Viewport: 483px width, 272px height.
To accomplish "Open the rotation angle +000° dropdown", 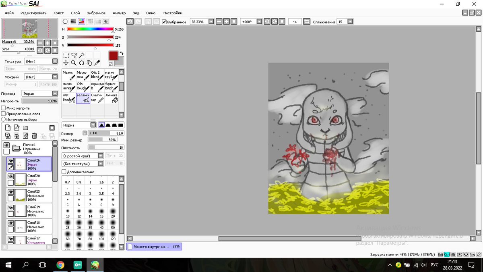I will [x=259, y=21].
